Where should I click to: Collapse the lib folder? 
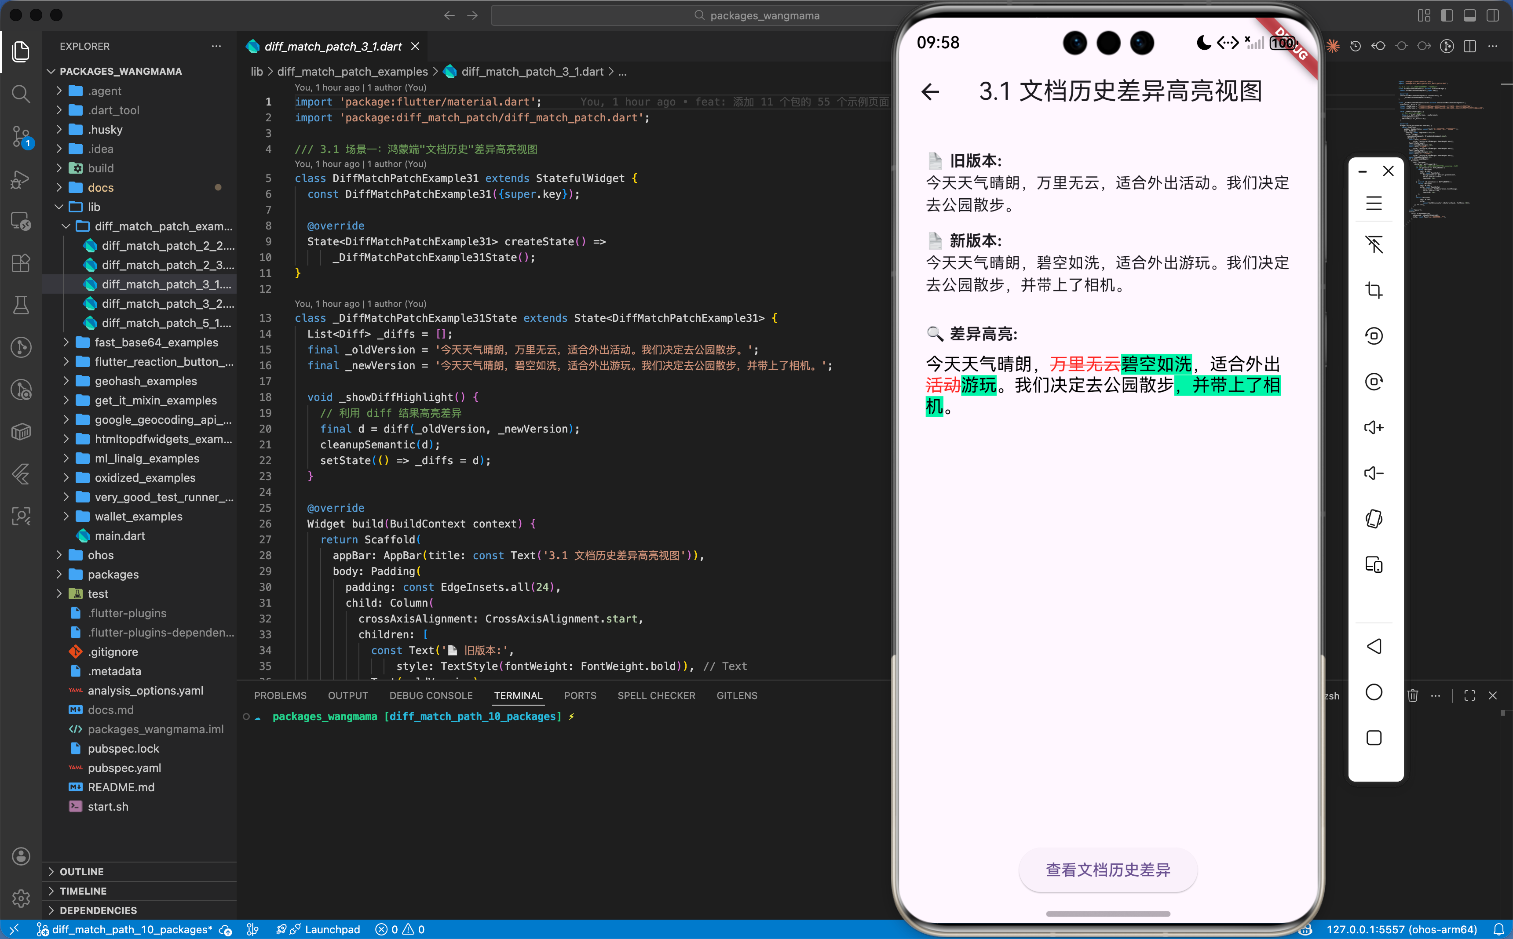point(94,207)
